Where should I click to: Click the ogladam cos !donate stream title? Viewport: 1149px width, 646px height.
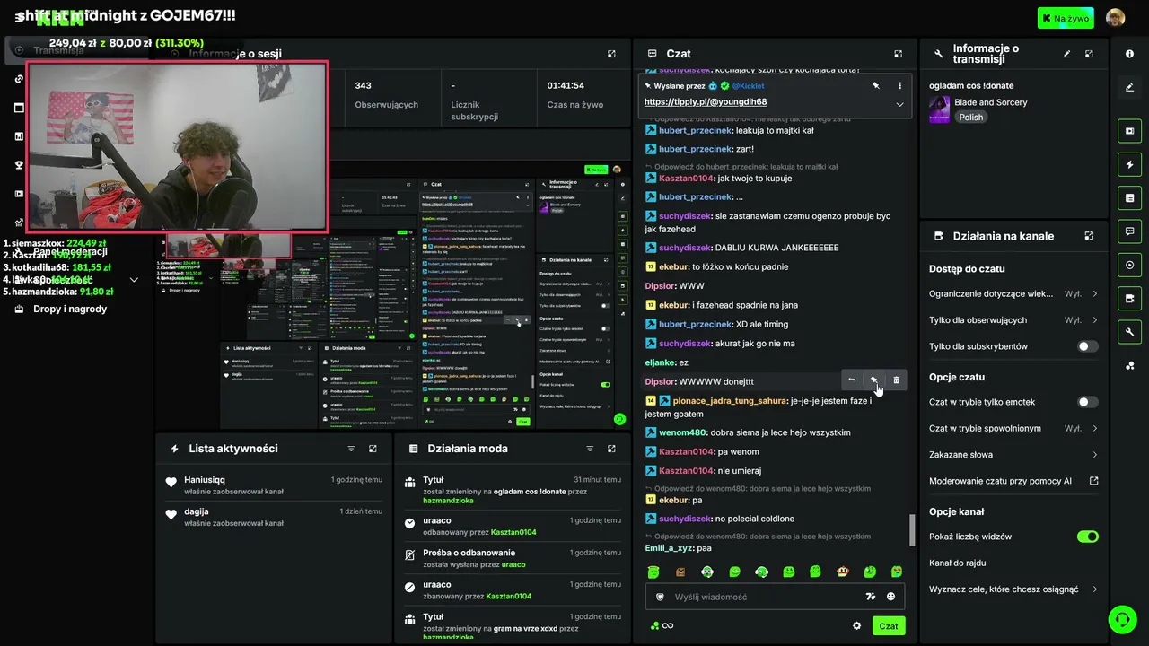pyautogui.click(x=971, y=85)
